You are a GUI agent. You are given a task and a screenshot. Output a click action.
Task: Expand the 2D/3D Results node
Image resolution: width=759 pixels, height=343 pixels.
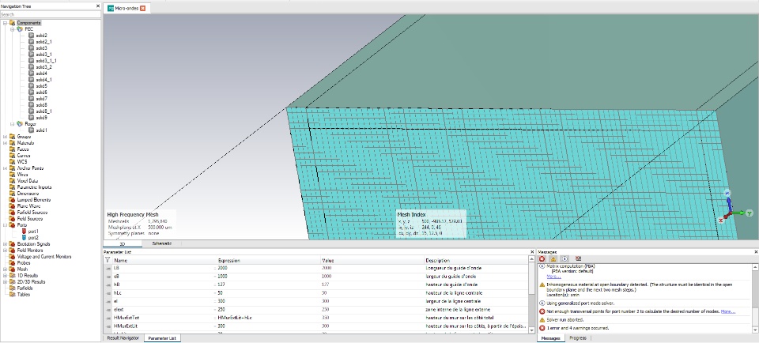5,281
